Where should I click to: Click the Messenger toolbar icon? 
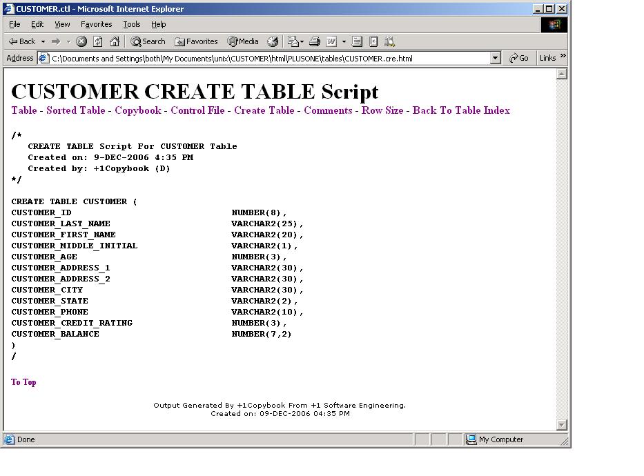(373, 41)
